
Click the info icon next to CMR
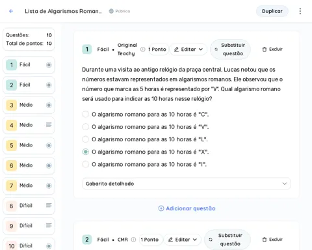pyautogui.click(x=134, y=240)
